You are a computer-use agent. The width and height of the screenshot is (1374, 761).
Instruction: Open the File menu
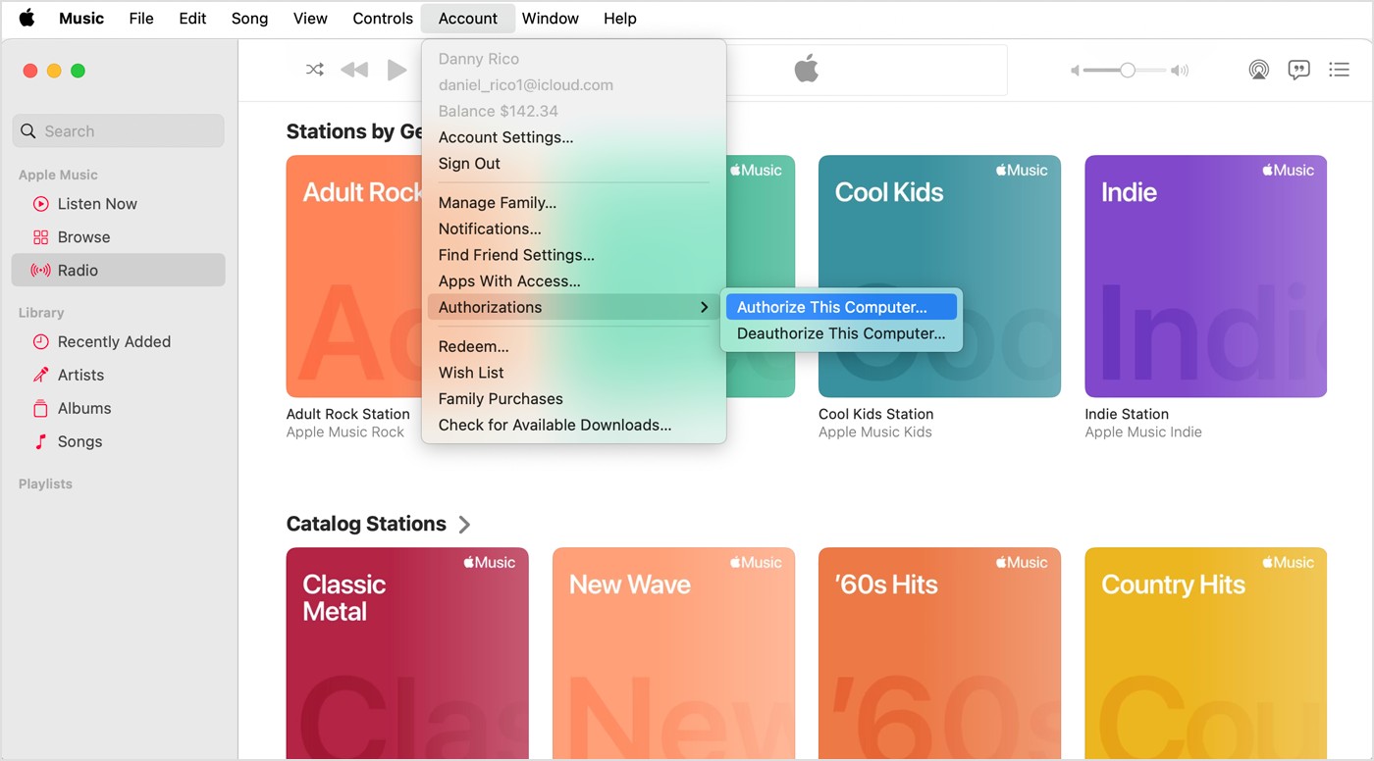[141, 18]
